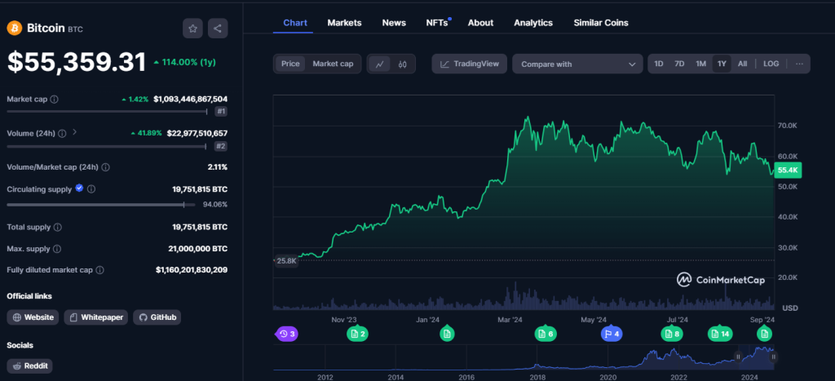This screenshot has width=835, height=381.
Task: Set chart range to All
Action: coord(742,64)
